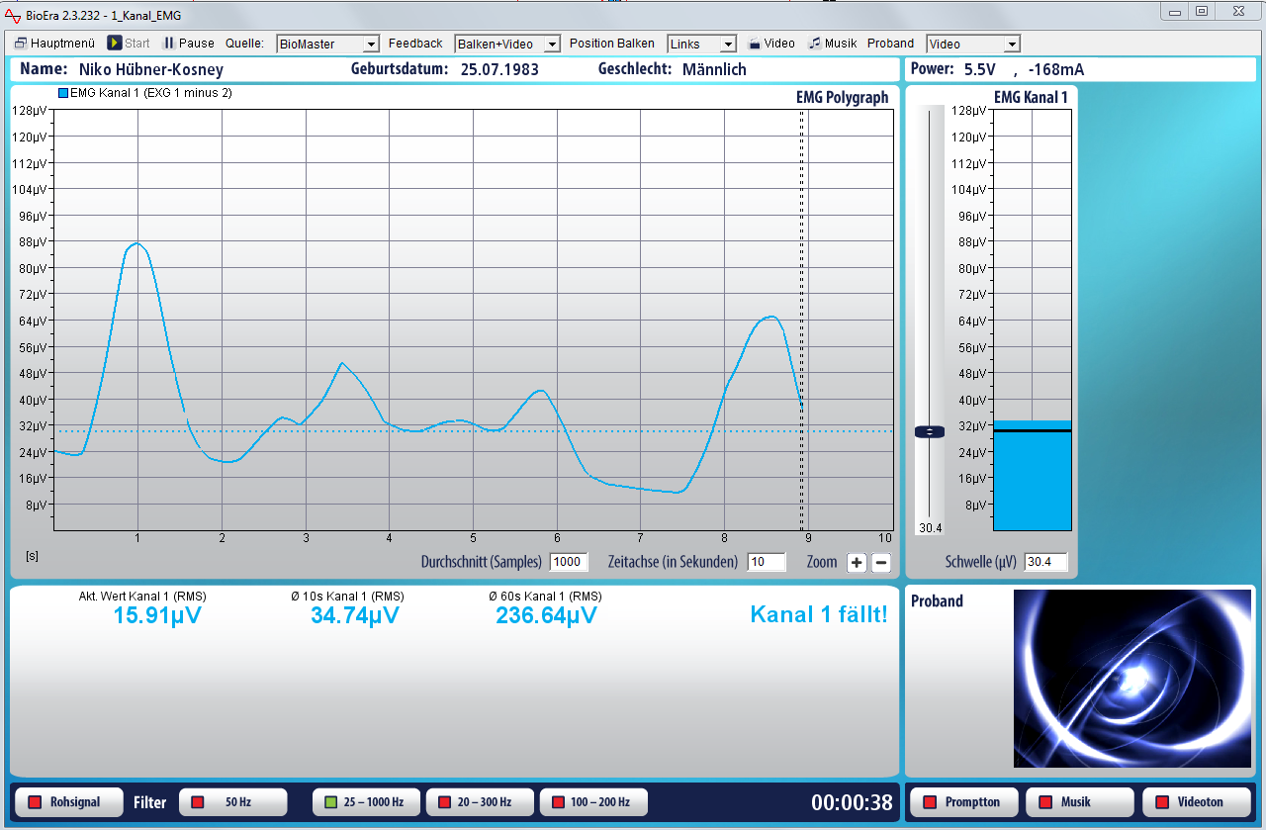Expand the Feedback Balken+Video dropdown
The height and width of the screenshot is (830, 1266).
[507, 45]
